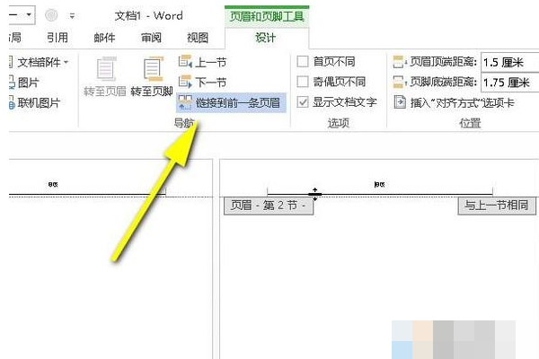Enable 首页不同 checkbox
This screenshot has width=539, height=359.
303,62
